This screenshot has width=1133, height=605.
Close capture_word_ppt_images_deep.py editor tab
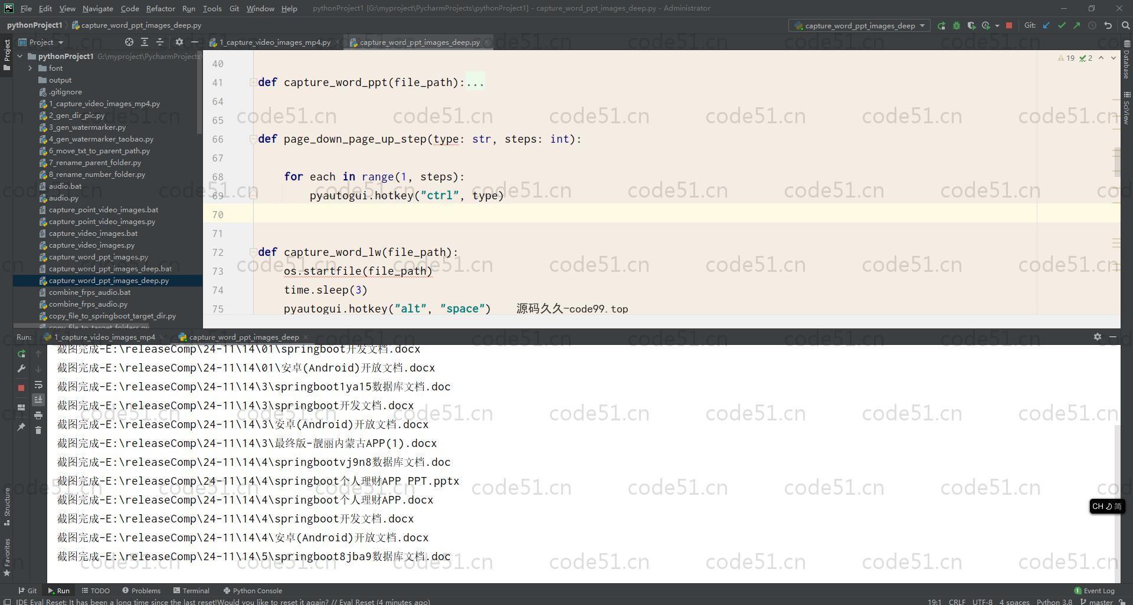tap(487, 42)
